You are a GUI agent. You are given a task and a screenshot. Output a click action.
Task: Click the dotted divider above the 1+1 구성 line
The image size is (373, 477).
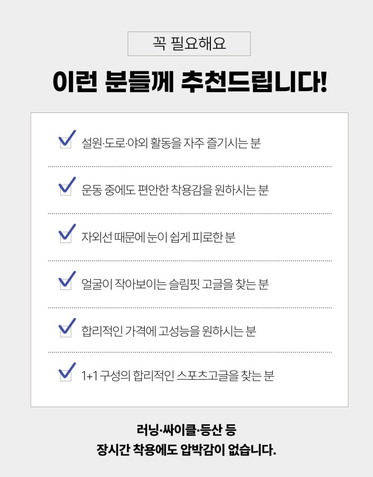pos(190,352)
